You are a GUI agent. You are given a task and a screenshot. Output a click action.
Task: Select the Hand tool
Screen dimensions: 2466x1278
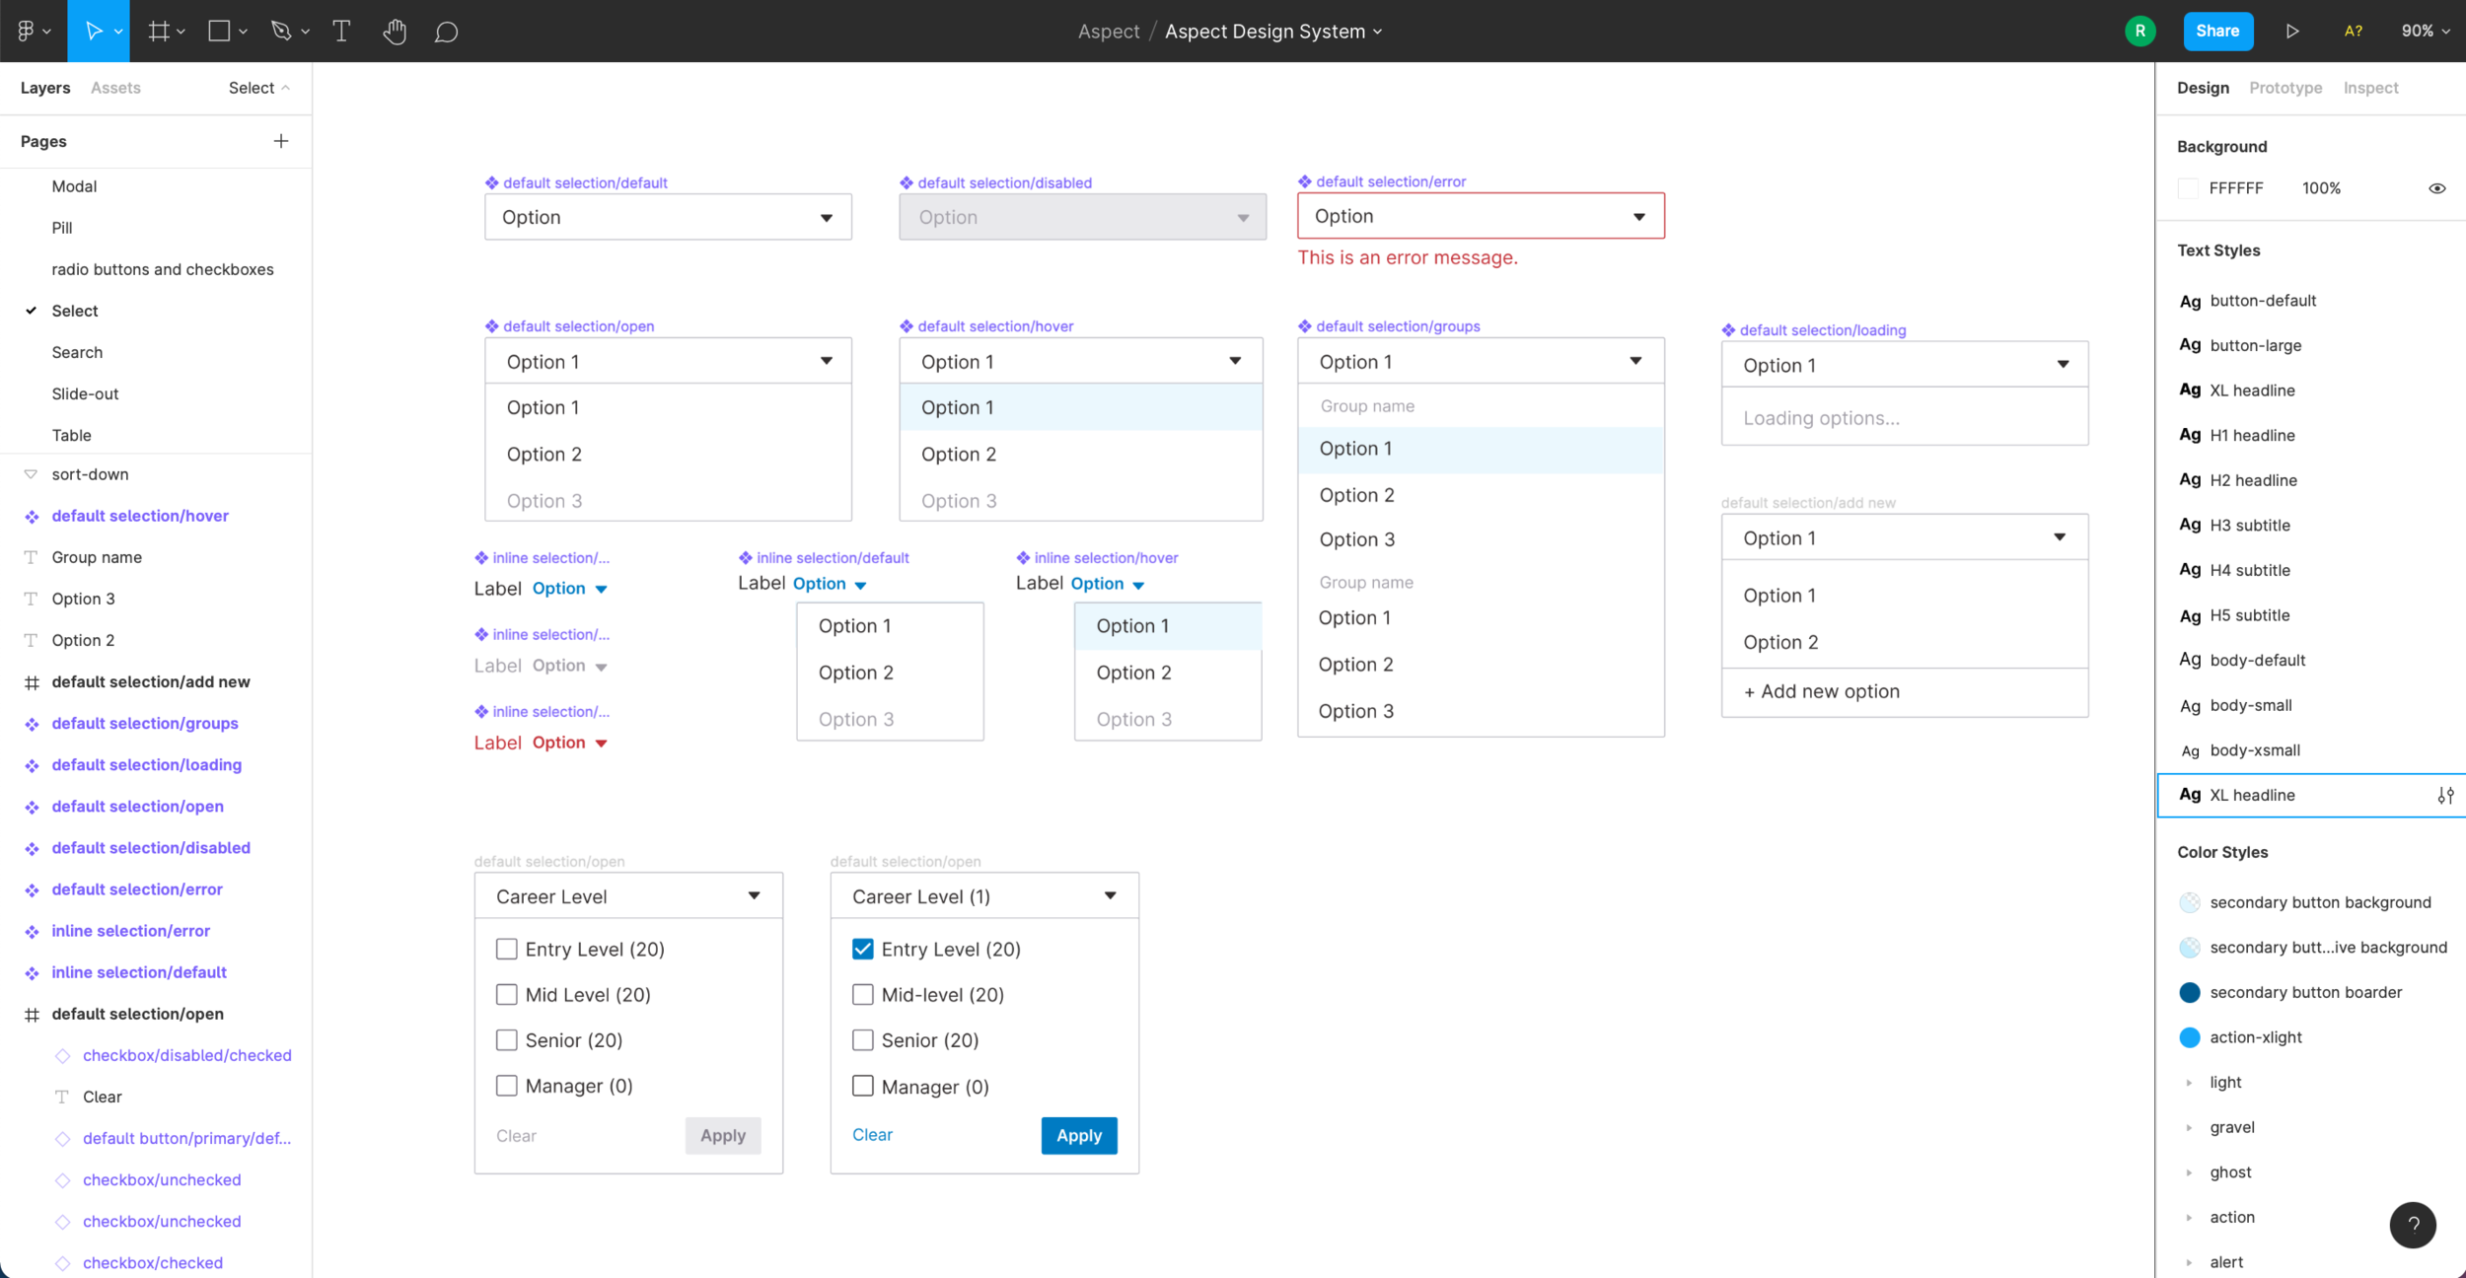(x=395, y=32)
